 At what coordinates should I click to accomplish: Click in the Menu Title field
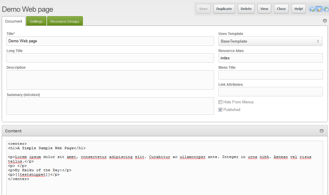pos(270,75)
